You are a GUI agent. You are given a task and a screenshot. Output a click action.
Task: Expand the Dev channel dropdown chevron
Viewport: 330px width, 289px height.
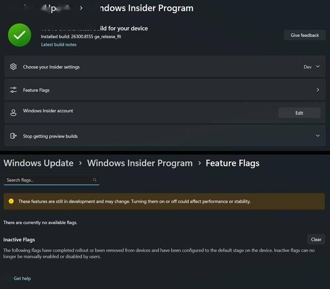(x=318, y=67)
